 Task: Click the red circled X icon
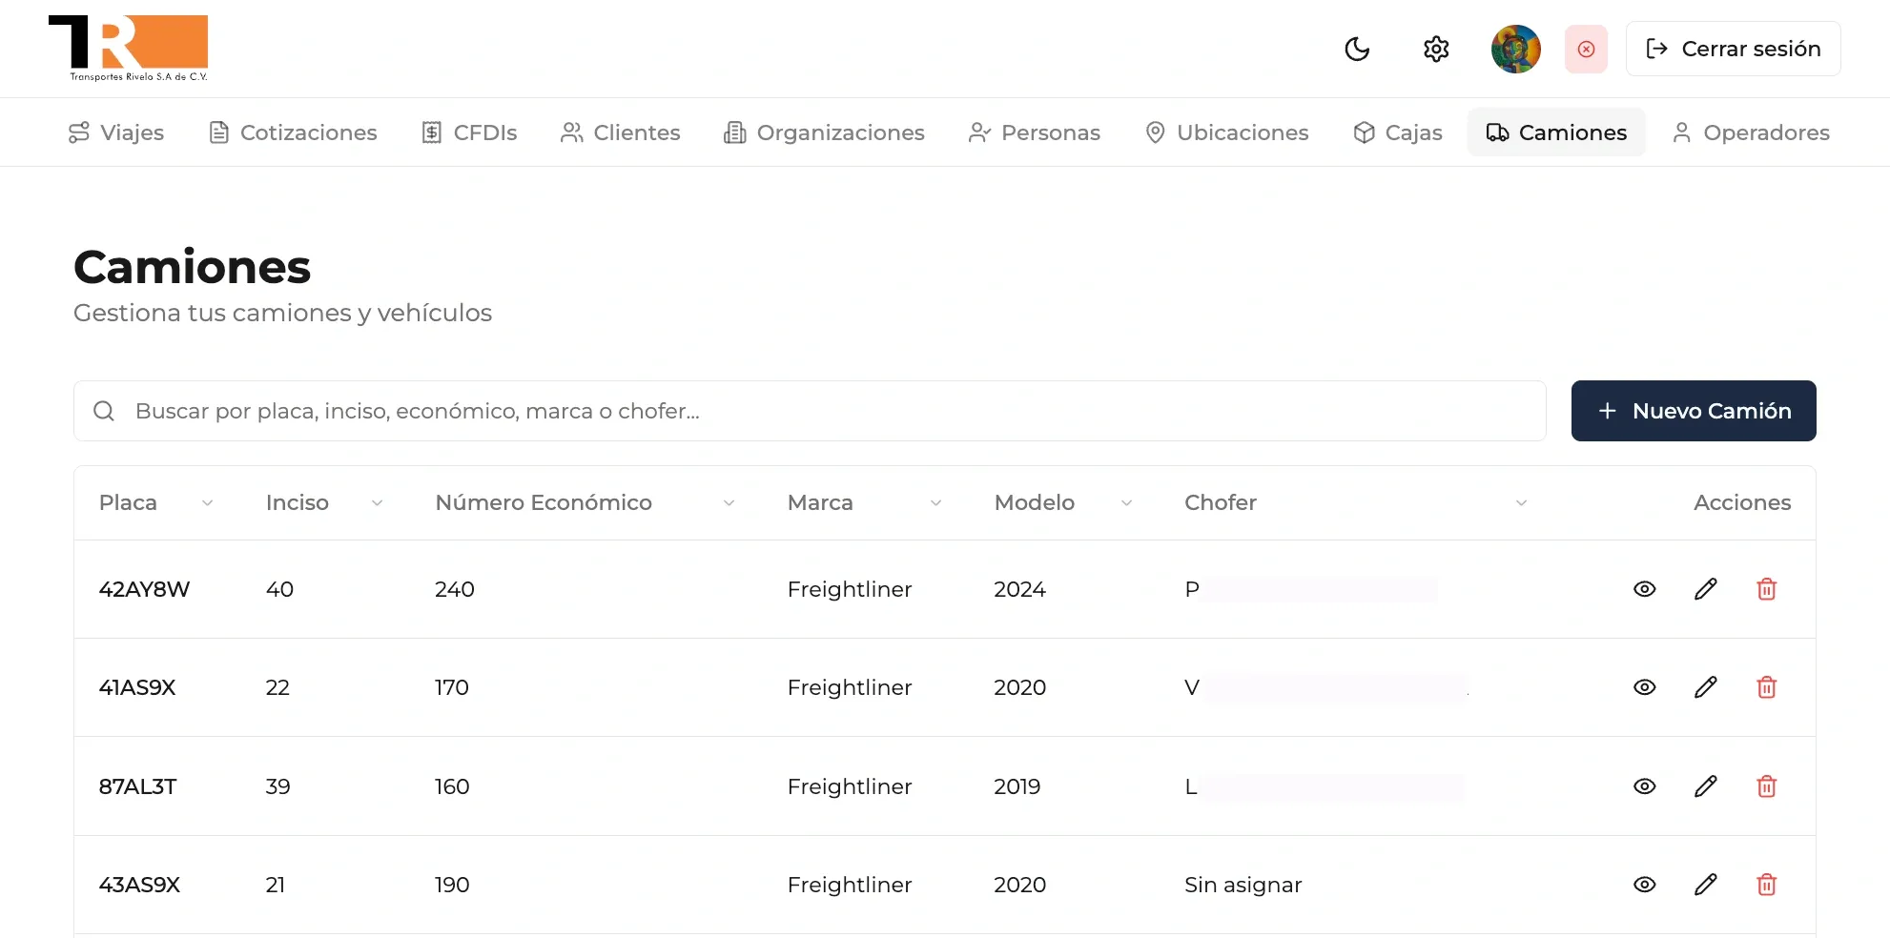point(1586,49)
